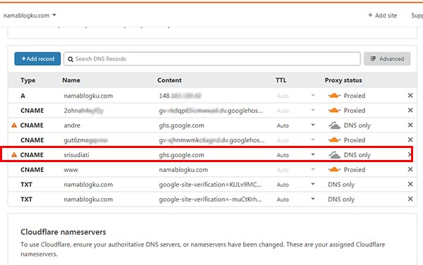Click google-site-verification=-muCtKrh content cell

210,199
